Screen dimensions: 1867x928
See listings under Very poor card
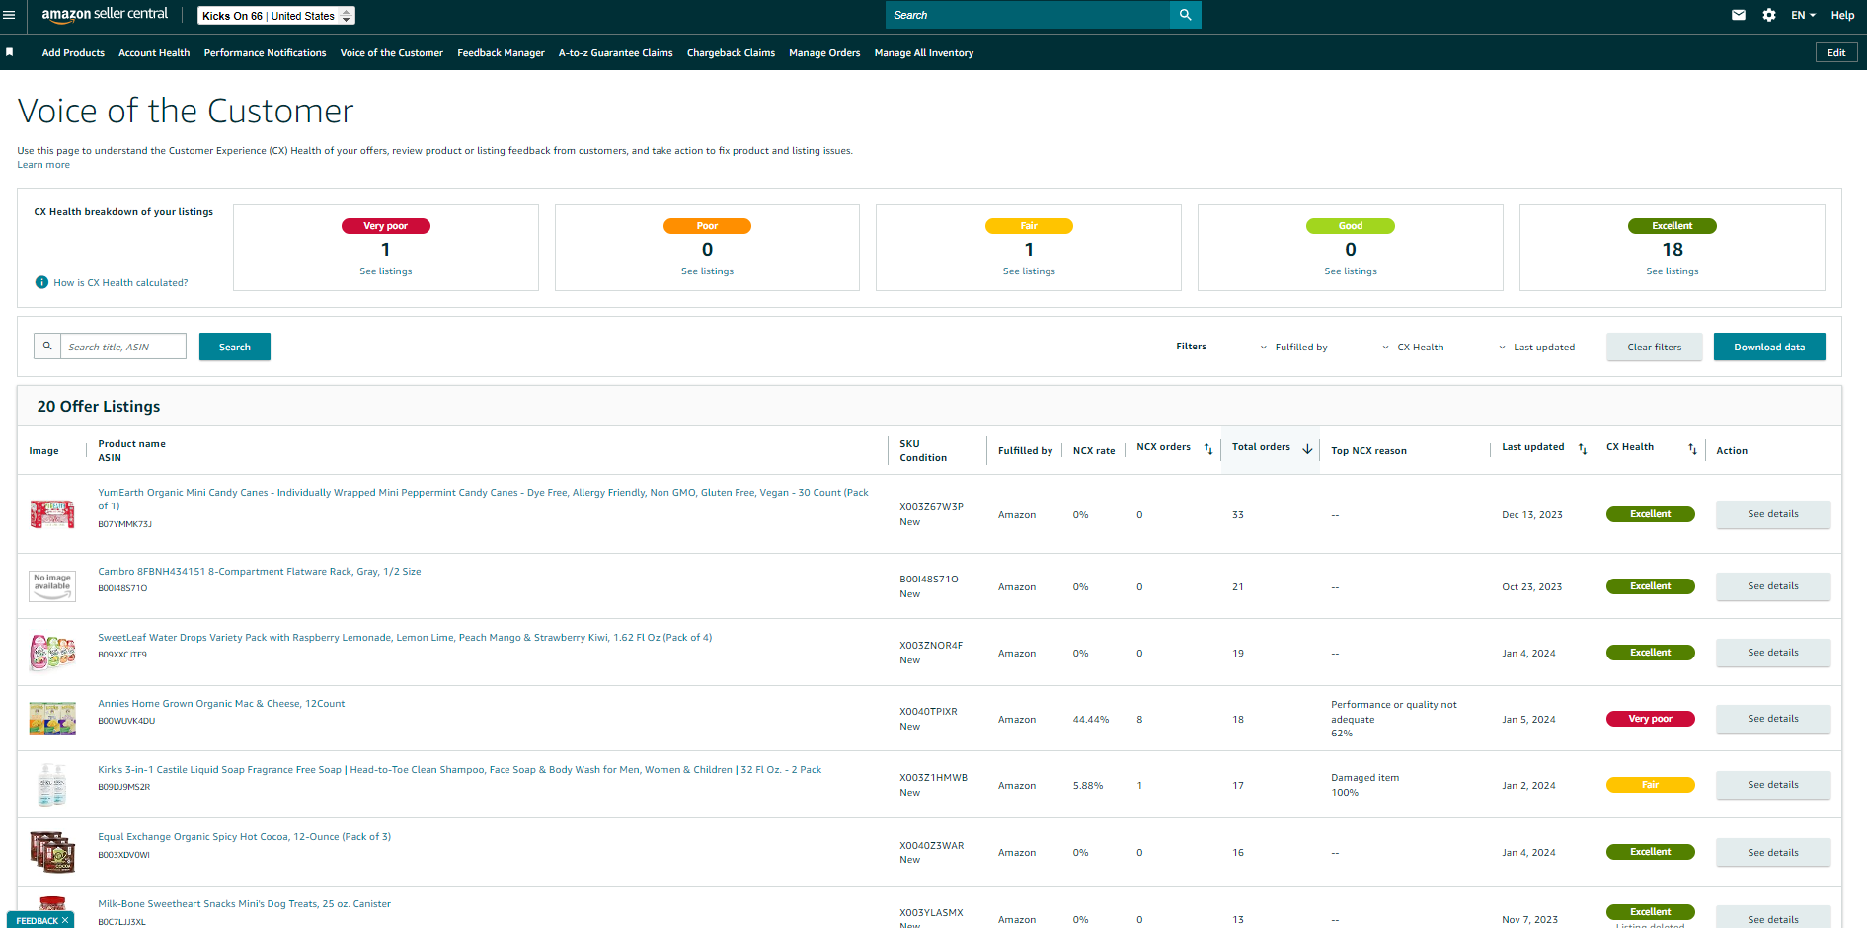[386, 271]
